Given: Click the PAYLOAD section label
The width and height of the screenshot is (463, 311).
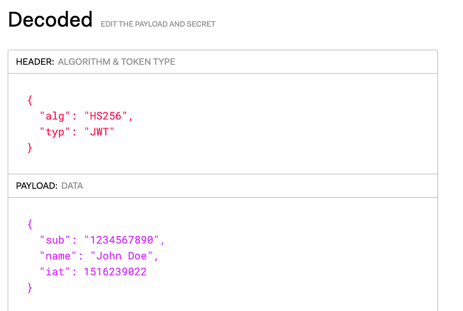Looking at the screenshot, I should pyautogui.click(x=37, y=186).
